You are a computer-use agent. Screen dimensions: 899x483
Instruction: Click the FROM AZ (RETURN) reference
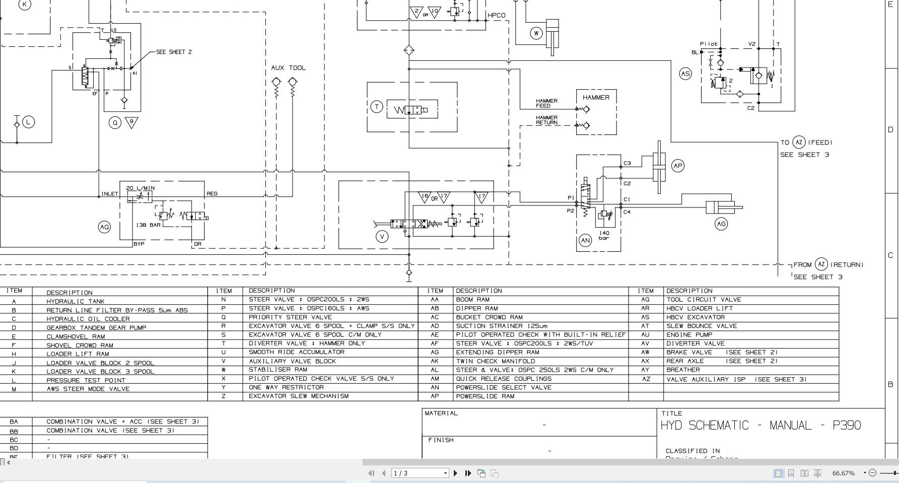click(x=828, y=264)
